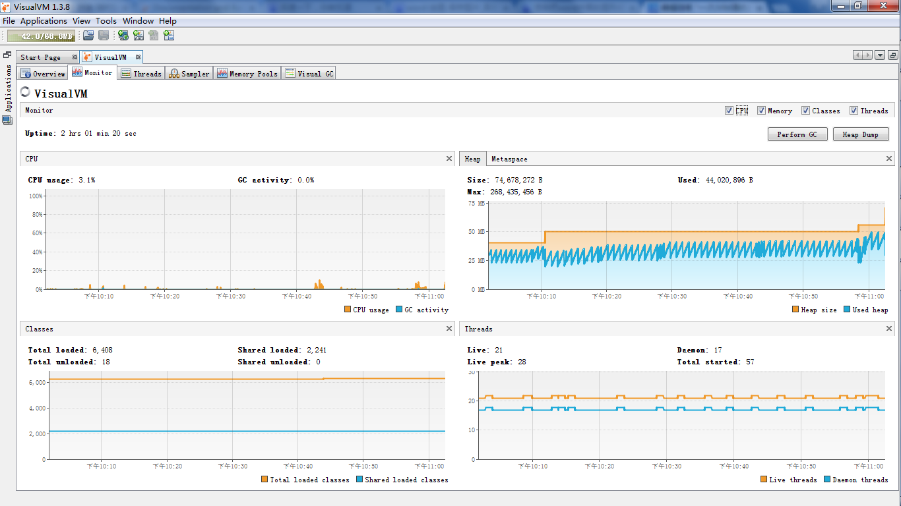This screenshot has height=506, width=901.
Task: Uncheck the Classes checkbox
Action: coord(805,111)
